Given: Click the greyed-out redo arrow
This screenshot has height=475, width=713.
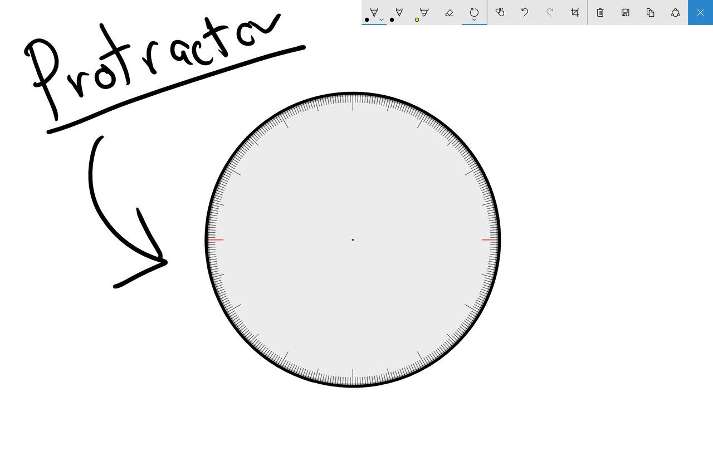Looking at the screenshot, I should 550,12.
